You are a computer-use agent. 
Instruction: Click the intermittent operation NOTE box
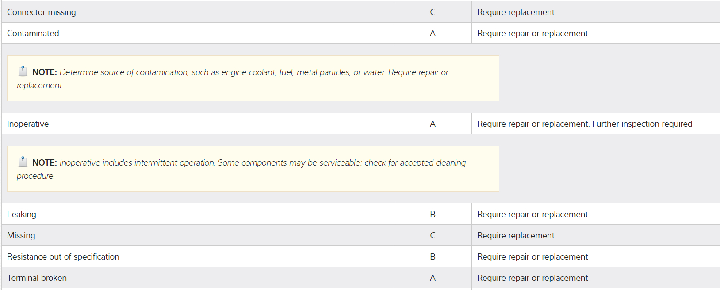(253, 169)
